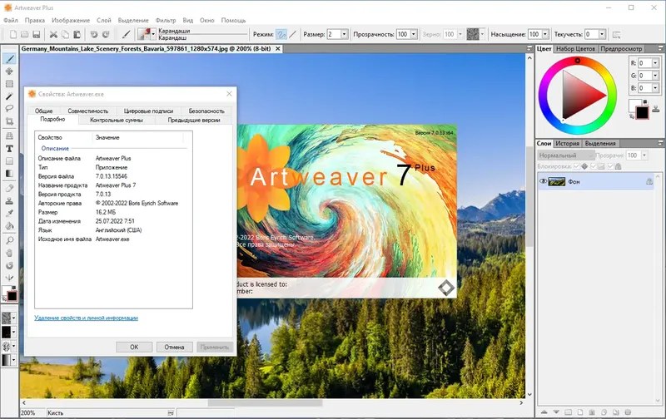Image resolution: width=666 pixels, height=419 pixels.
Task: Save the document via floppy icon
Action: click(x=36, y=34)
